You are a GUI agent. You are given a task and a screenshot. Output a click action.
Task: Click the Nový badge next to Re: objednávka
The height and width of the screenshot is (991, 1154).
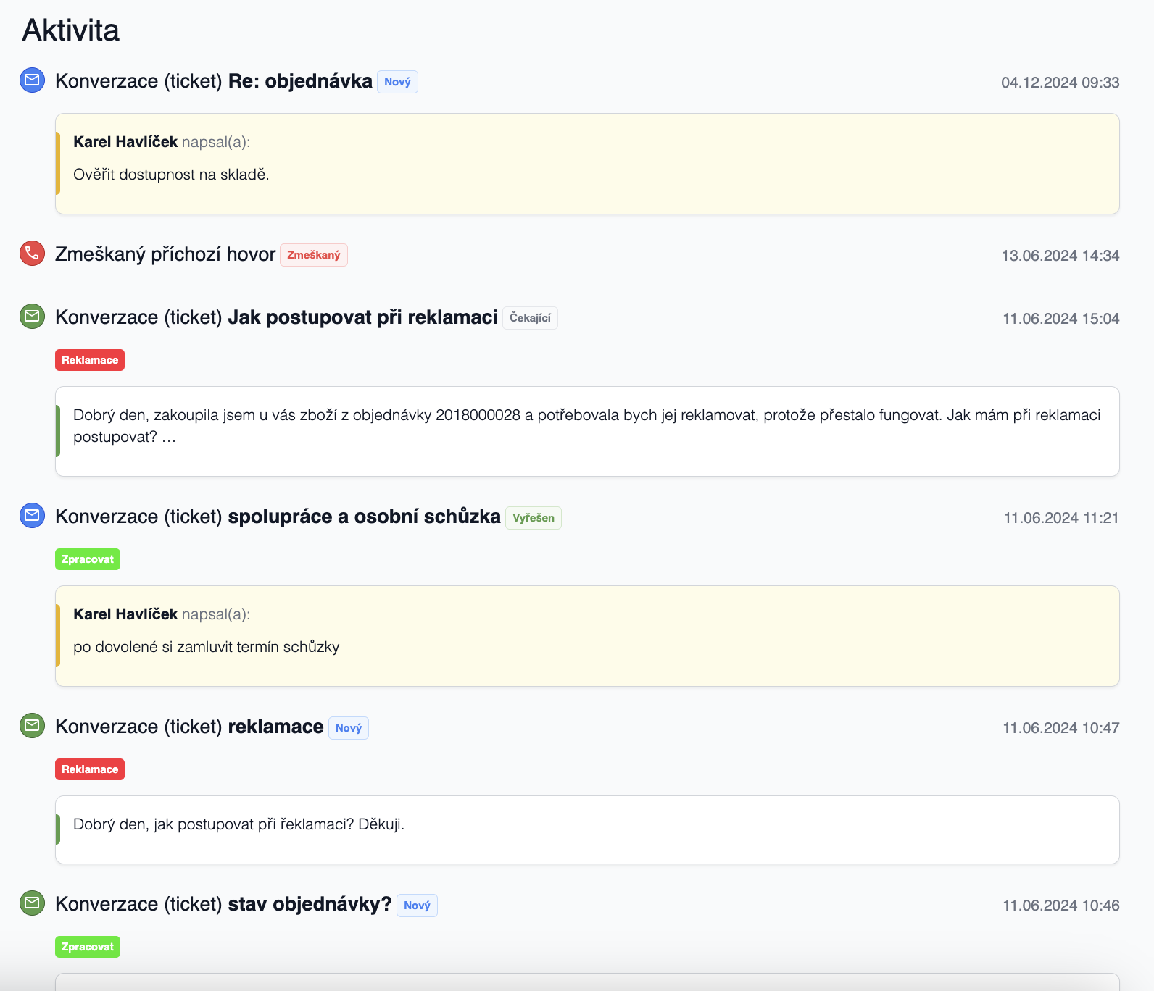coord(397,82)
